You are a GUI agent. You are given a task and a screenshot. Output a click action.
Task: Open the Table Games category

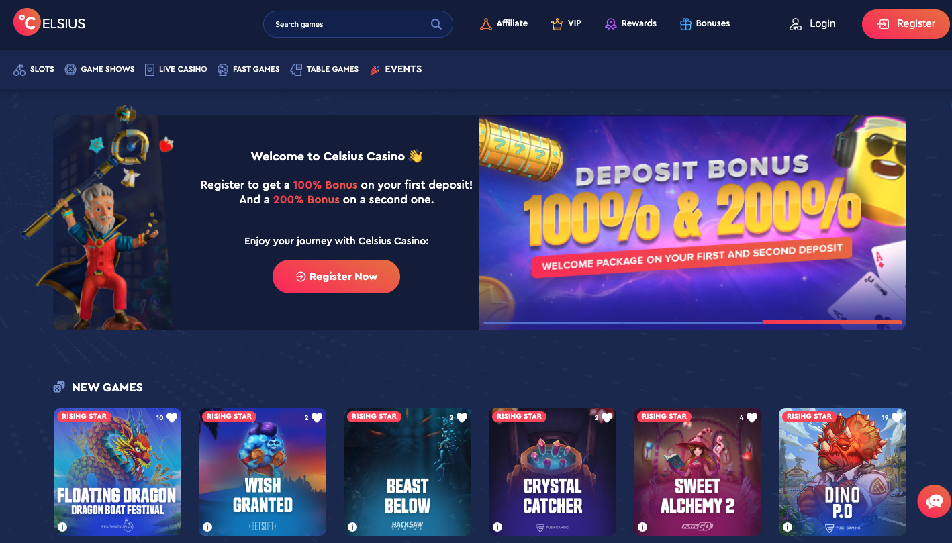tap(324, 69)
